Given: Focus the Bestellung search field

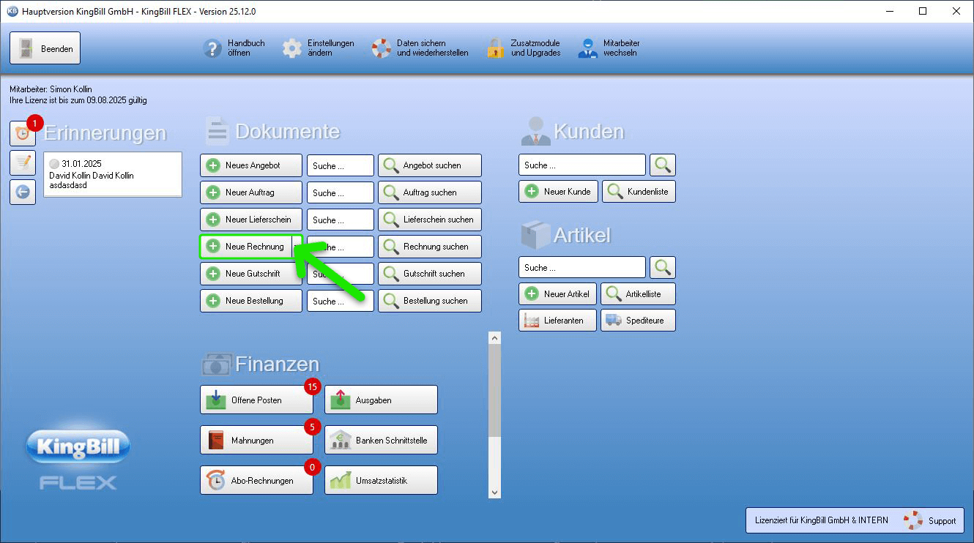Looking at the screenshot, I should click(x=341, y=301).
